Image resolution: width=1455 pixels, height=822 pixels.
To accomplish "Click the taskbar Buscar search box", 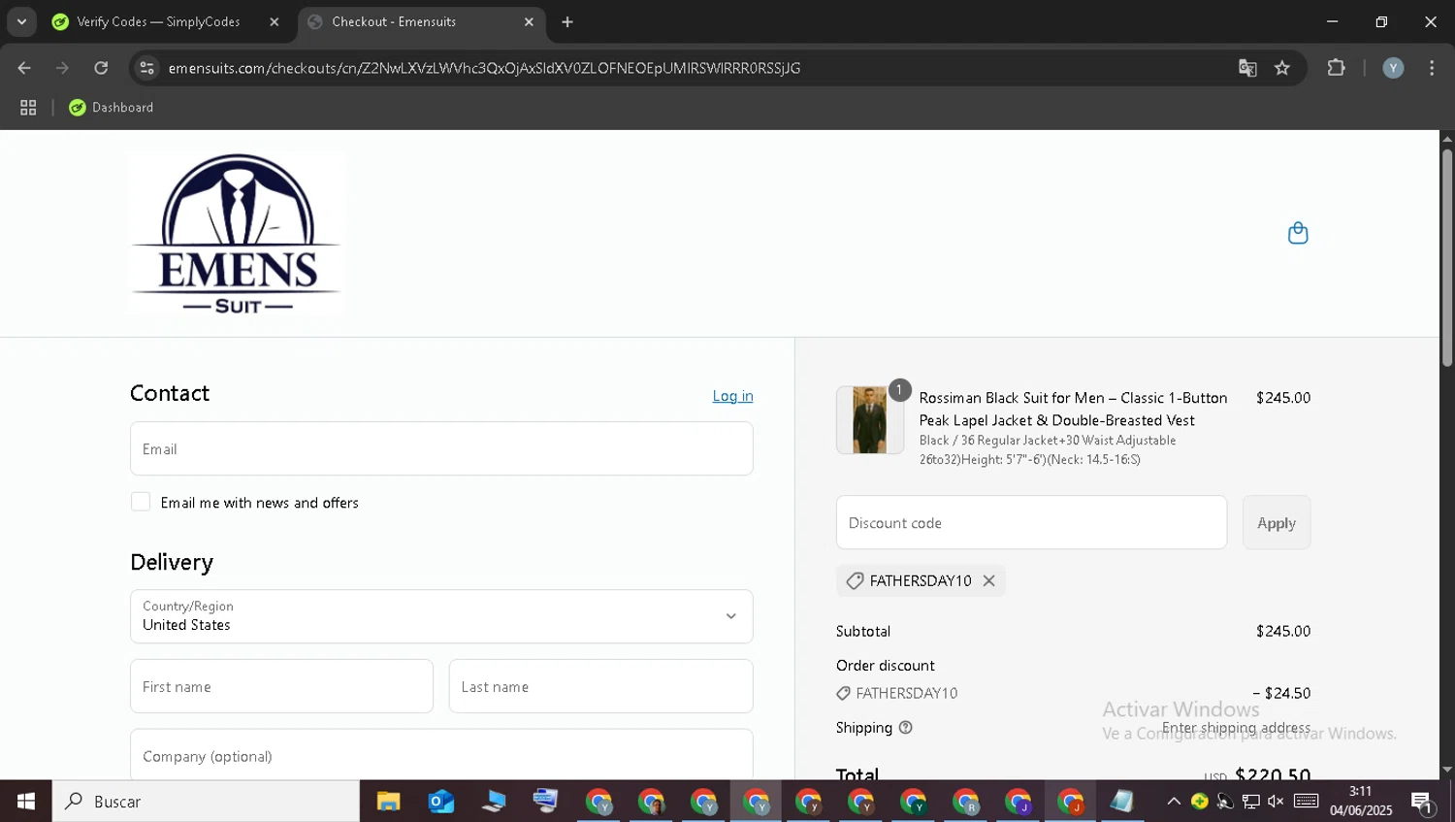I will pyautogui.click(x=206, y=802).
